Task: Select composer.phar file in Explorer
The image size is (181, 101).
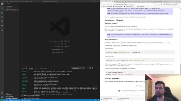Action: (12, 10)
